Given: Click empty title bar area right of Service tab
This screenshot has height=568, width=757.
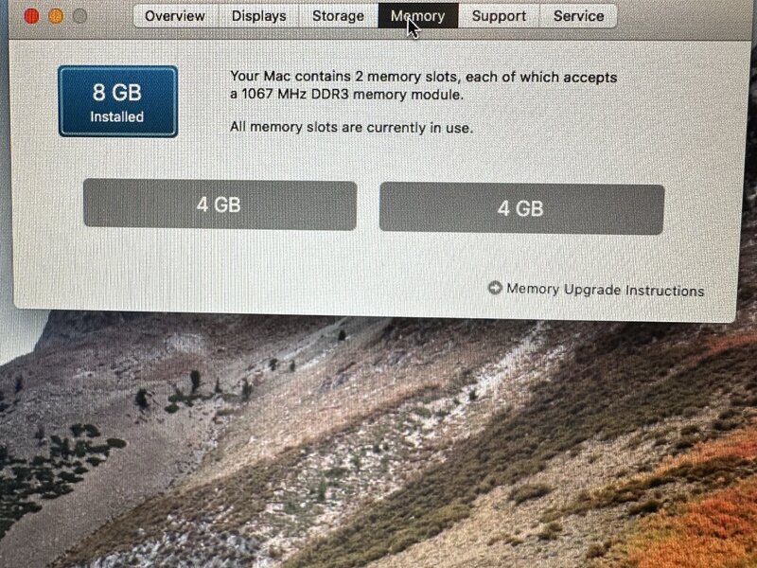Looking at the screenshot, I should (680, 17).
